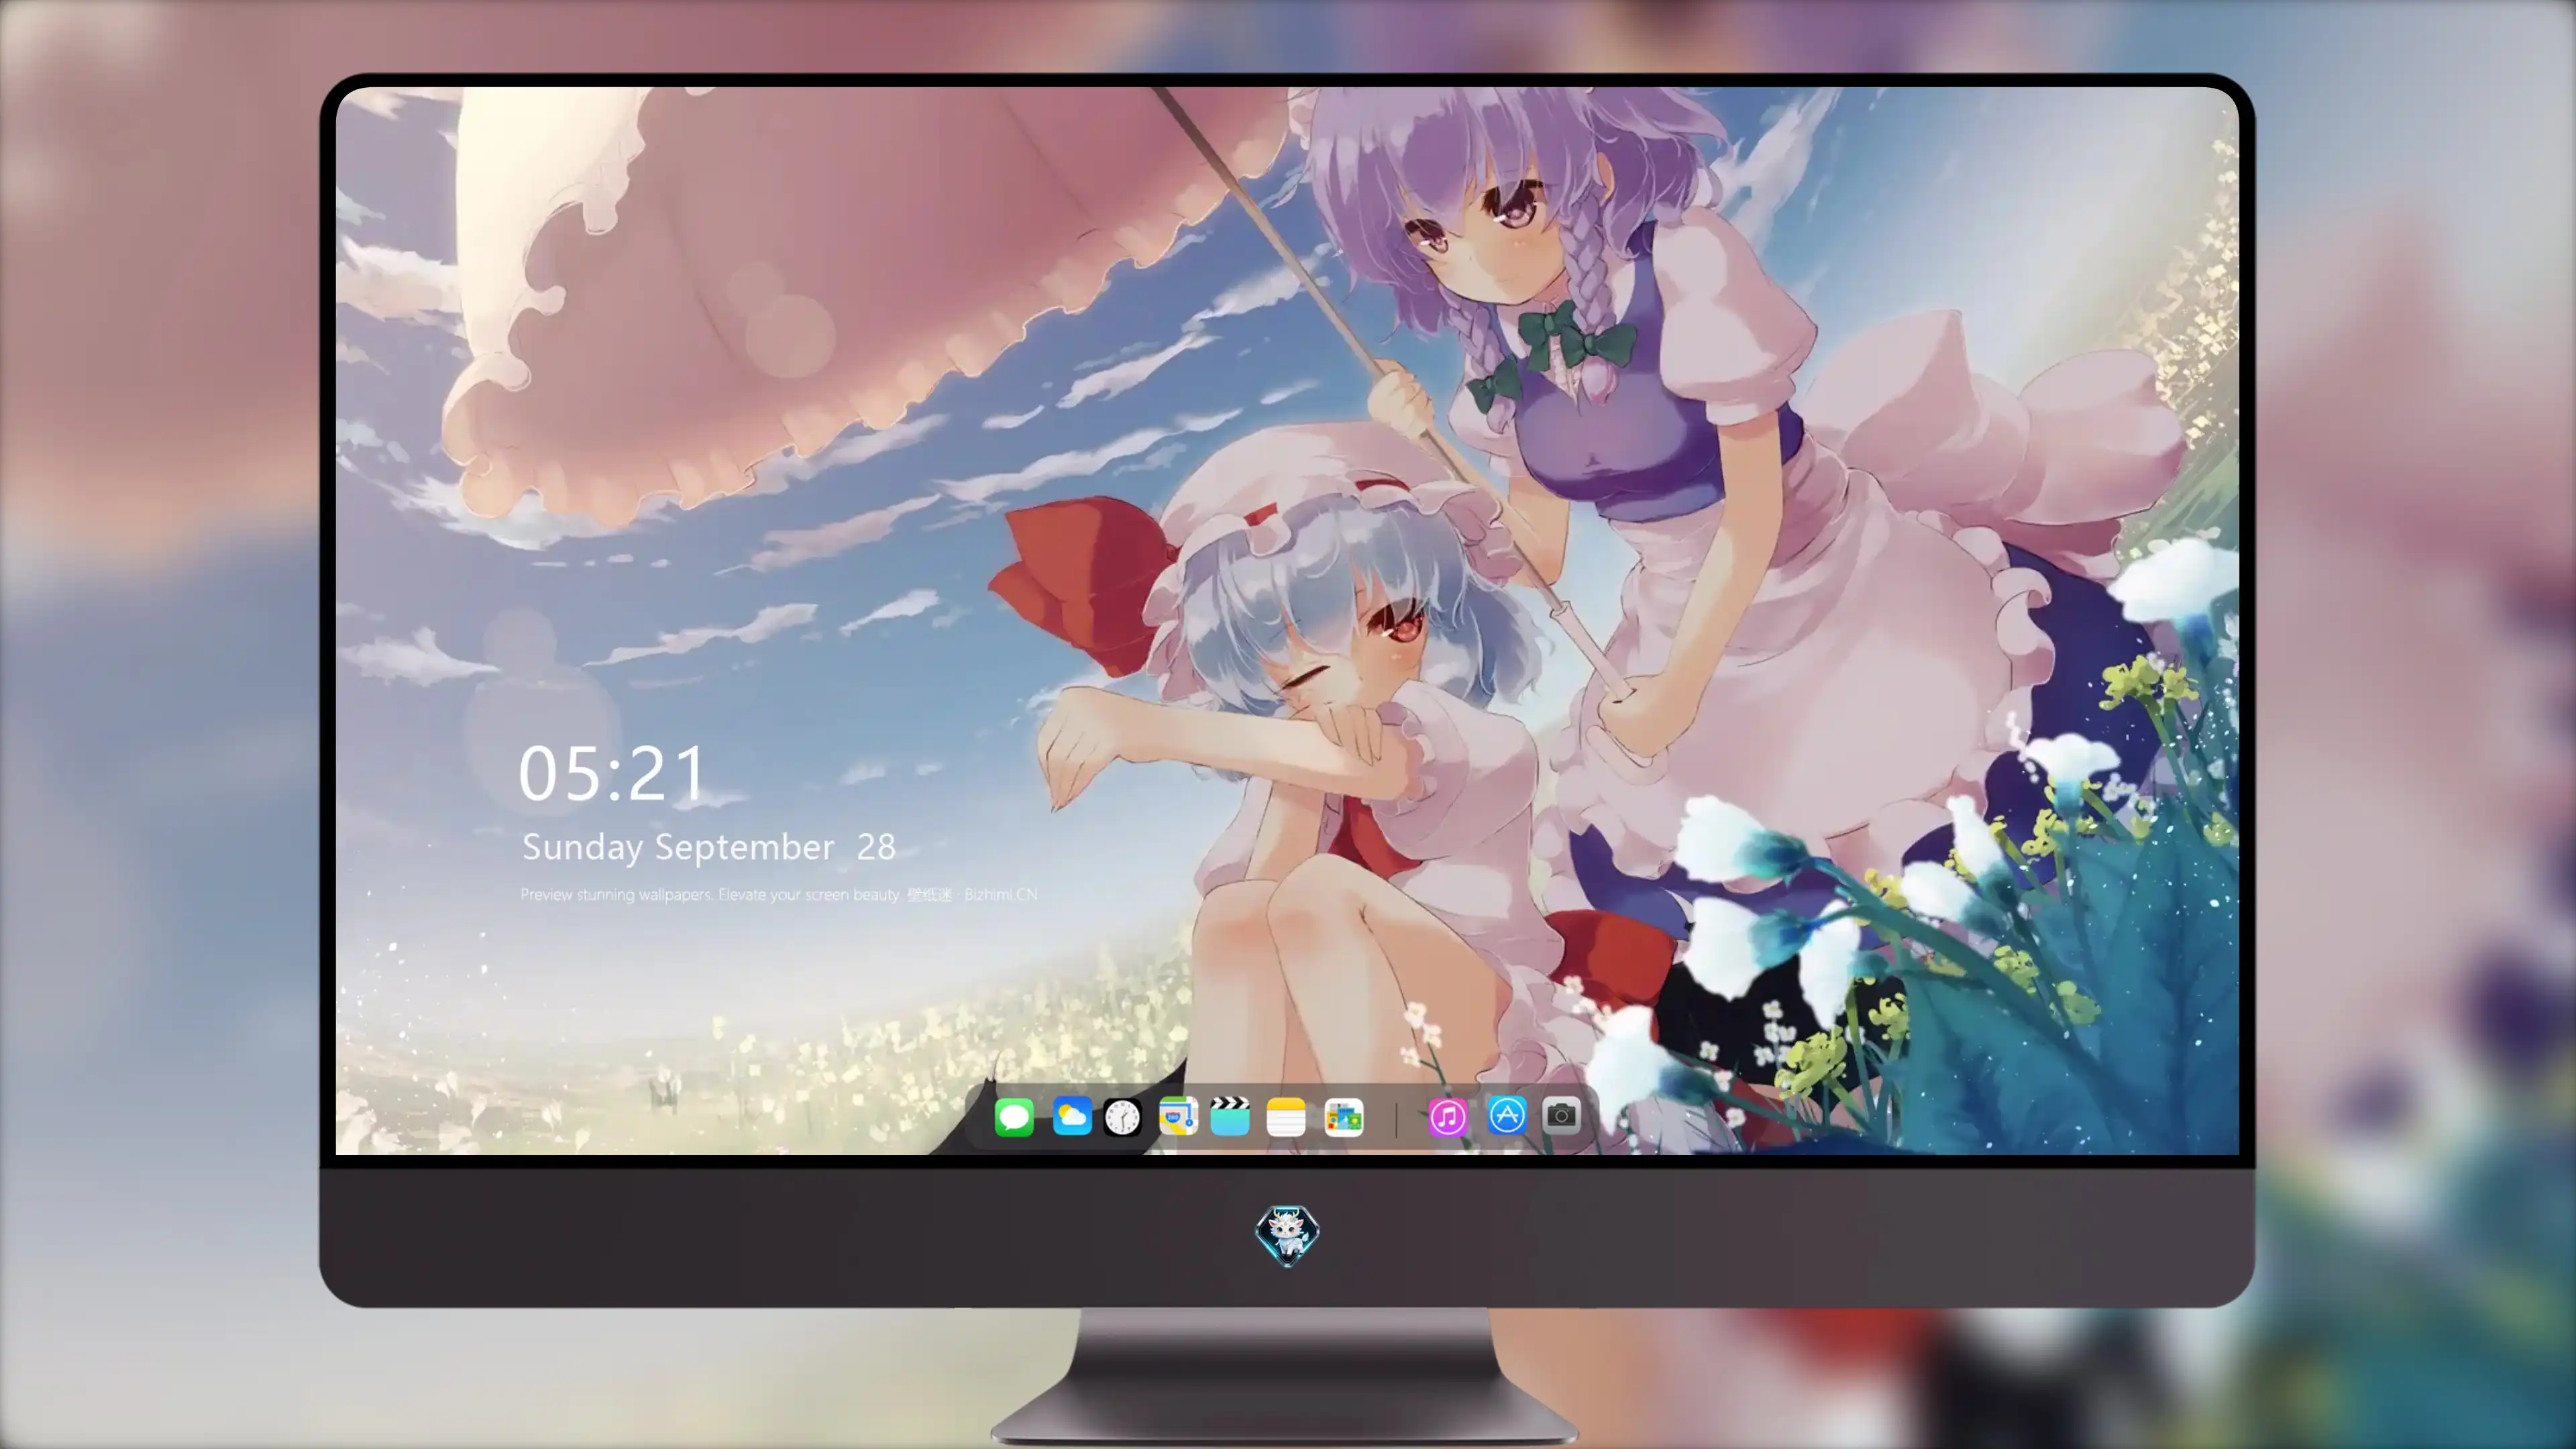2576x1449 pixels.
Task: Click the mascot logo on the monitor chin
Action: [1287, 1235]
